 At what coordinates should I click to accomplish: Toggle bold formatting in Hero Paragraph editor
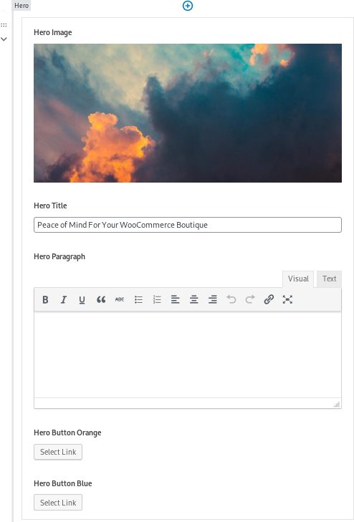[45, 299]
